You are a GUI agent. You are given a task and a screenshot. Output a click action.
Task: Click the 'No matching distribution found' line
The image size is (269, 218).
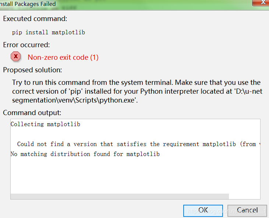coord(85,154)
